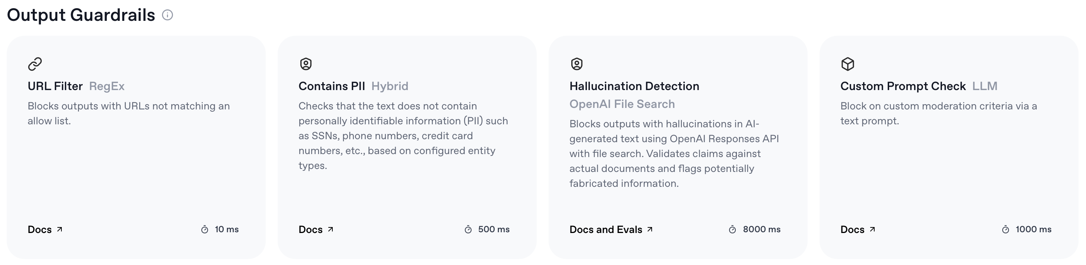Click the stopwatch icon next to 8000 ms
The image size is (1086, 265).
click(x=732, y=230)
